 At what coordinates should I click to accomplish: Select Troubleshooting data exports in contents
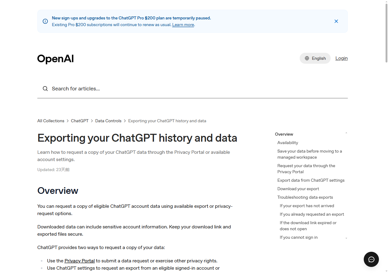(x=305, y=197)
